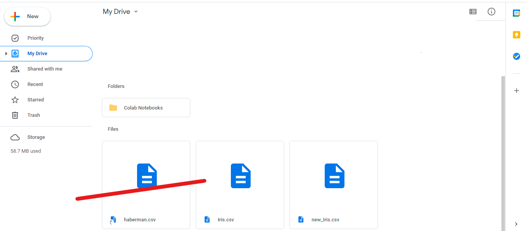
Task: Switch to list layout view
Action: tap(473, 12)
